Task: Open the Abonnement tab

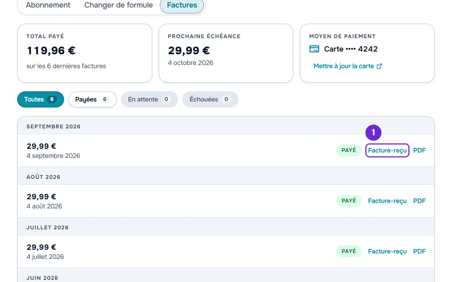Action: pos(48,5)
